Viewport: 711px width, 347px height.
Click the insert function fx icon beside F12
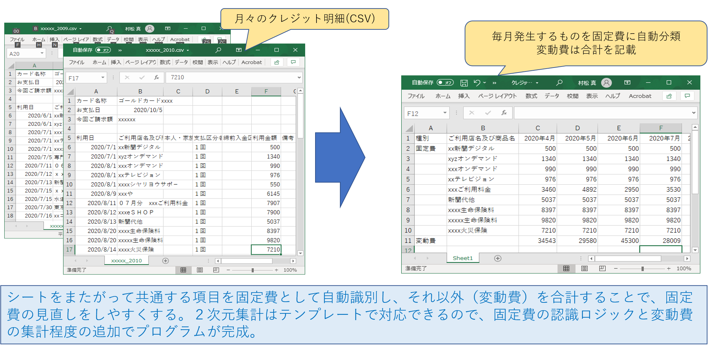(x=504, y=113)
